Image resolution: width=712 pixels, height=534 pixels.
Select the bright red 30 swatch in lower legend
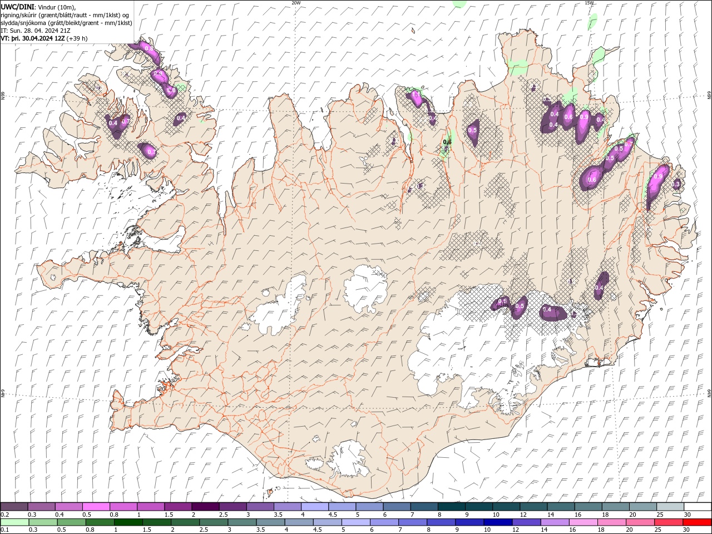click(696, 522)
